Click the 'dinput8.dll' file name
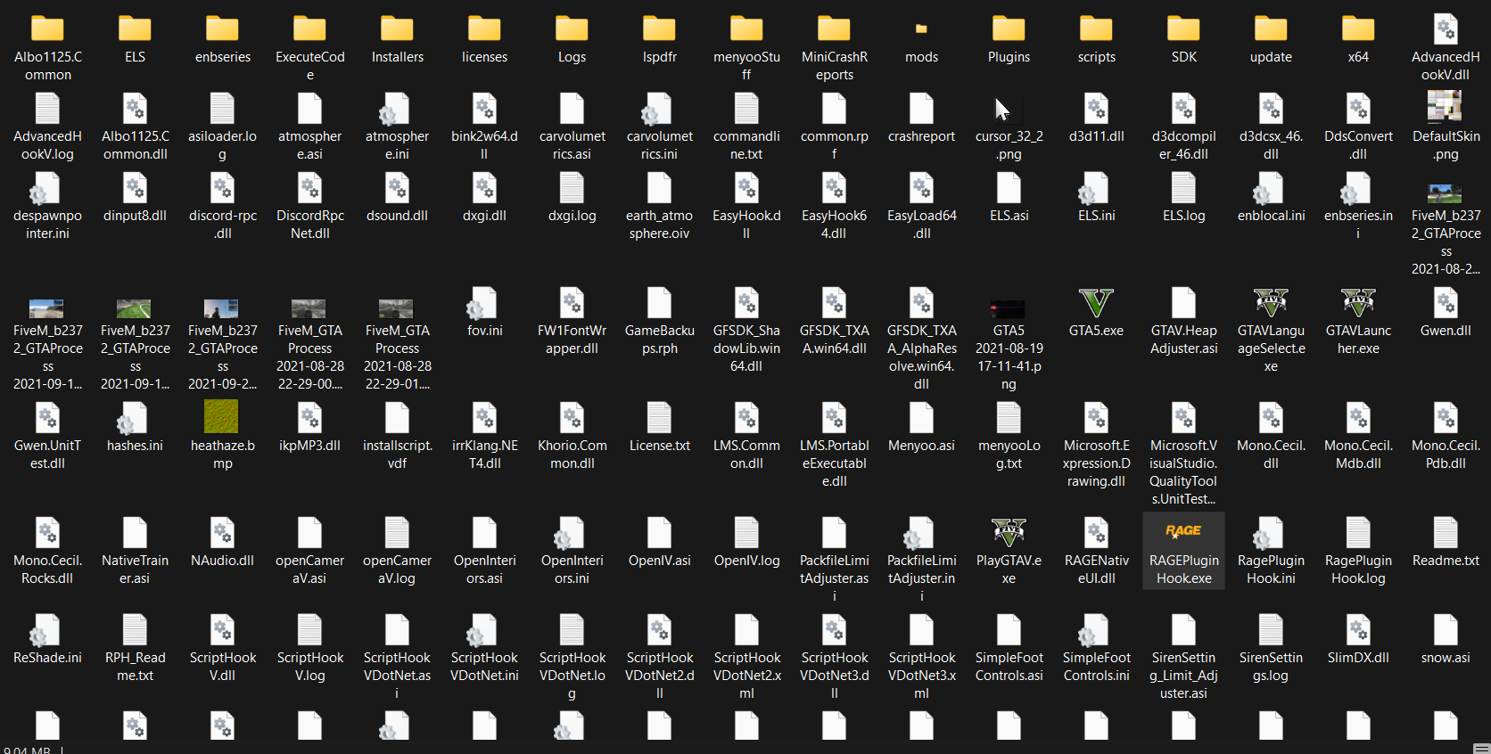The height and width of the screenshot is (754, 1491). click(x=136, y=216)
